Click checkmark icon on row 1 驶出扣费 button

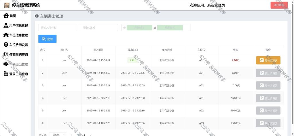point(262,60)
